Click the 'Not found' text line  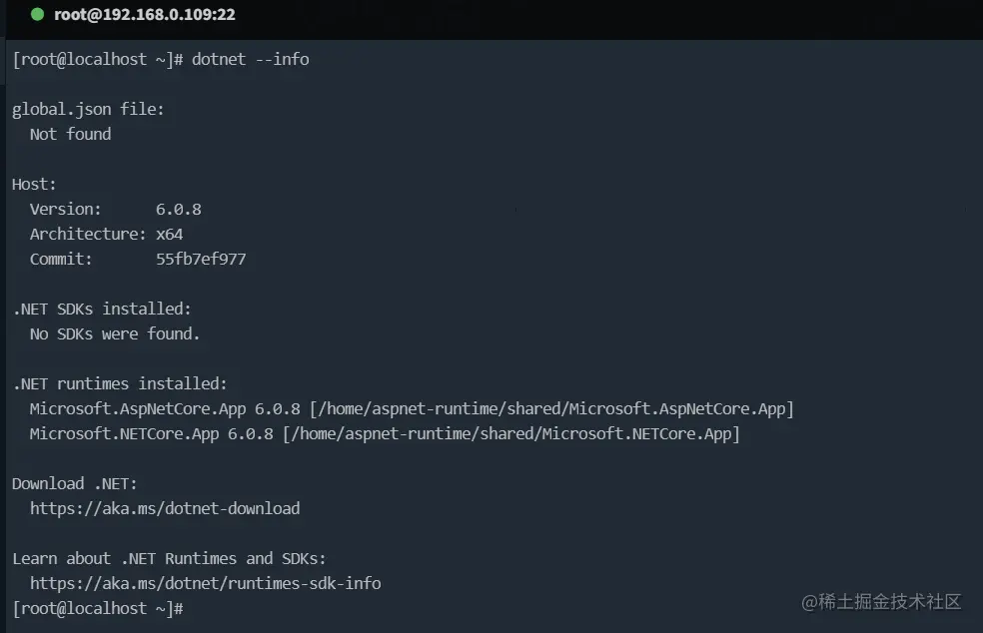click(70, 134)
